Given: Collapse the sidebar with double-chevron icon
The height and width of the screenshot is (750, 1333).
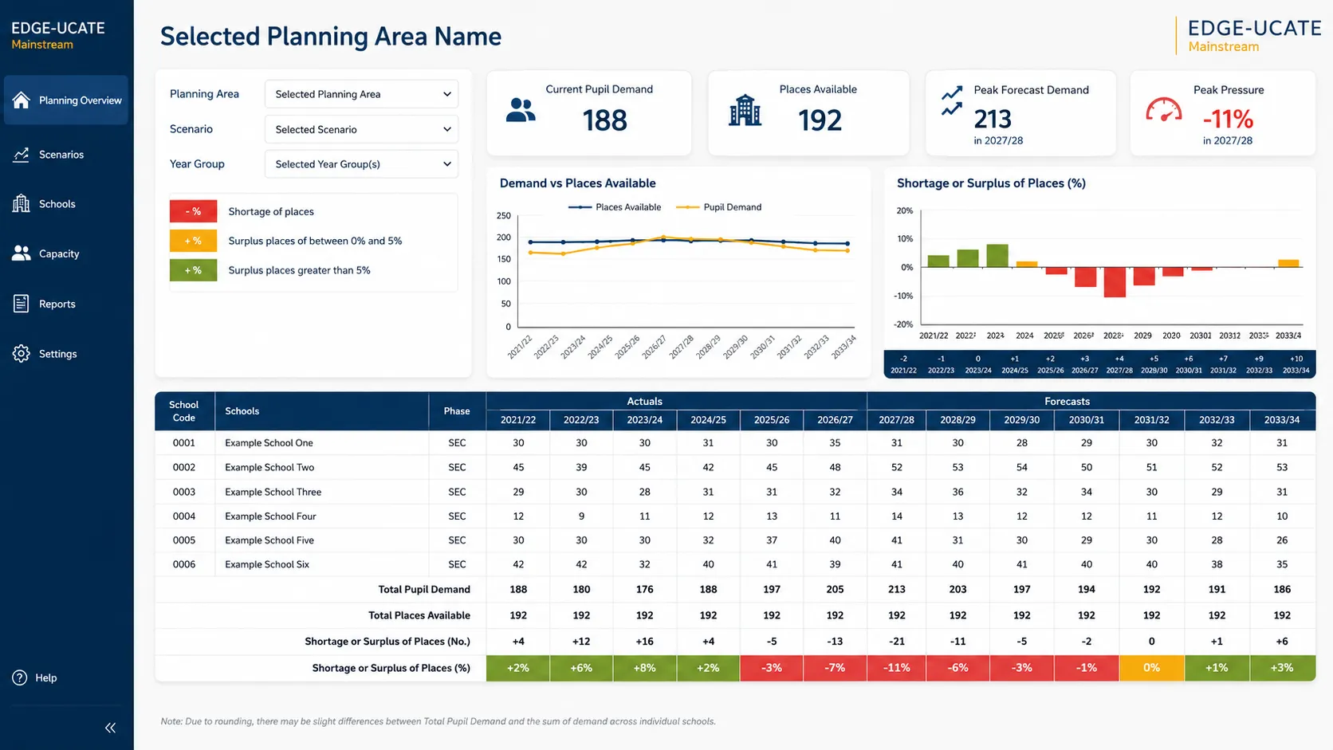Looking at the screenshot, I should pyautogui.click(x=110, y=728).
